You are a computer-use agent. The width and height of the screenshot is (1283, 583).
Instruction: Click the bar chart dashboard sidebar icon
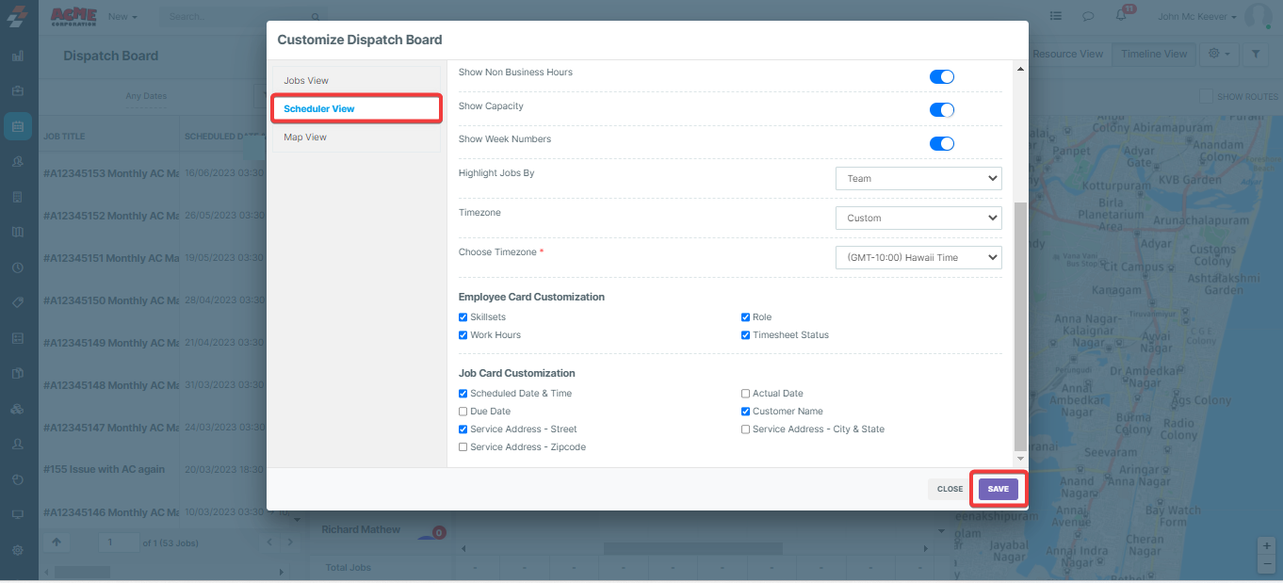[x=18, y=56]
